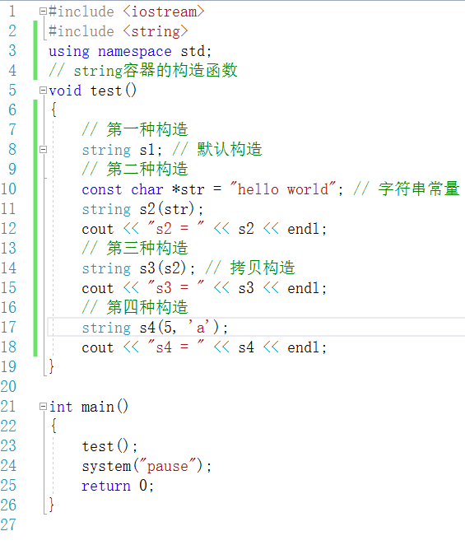Click line number 10 in the gutter

8,189
